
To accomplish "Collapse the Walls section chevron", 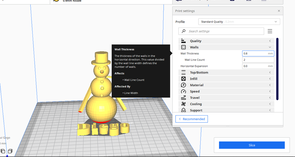I will [270, 47].
